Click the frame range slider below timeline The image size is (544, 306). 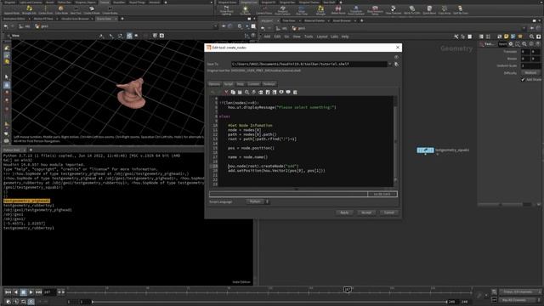click(x=269, y=302)
